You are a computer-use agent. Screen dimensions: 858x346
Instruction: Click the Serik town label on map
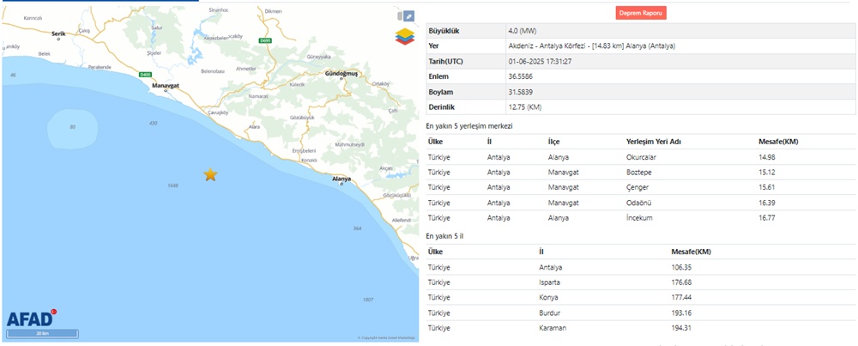click(58, 33)
